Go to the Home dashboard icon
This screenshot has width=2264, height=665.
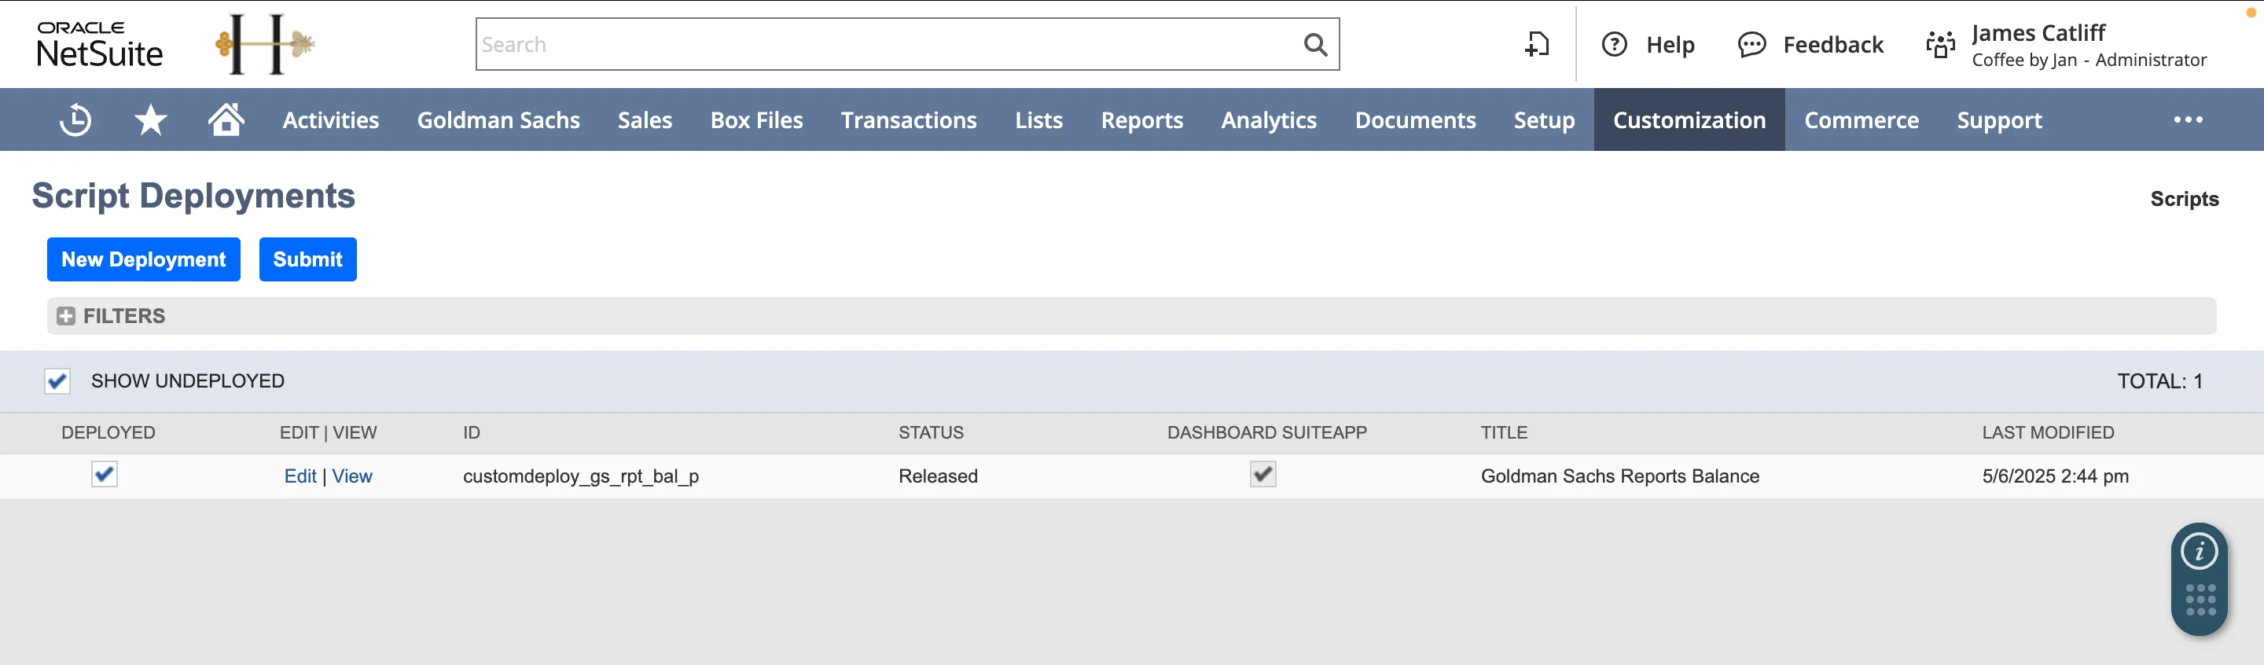pos(226,119)
